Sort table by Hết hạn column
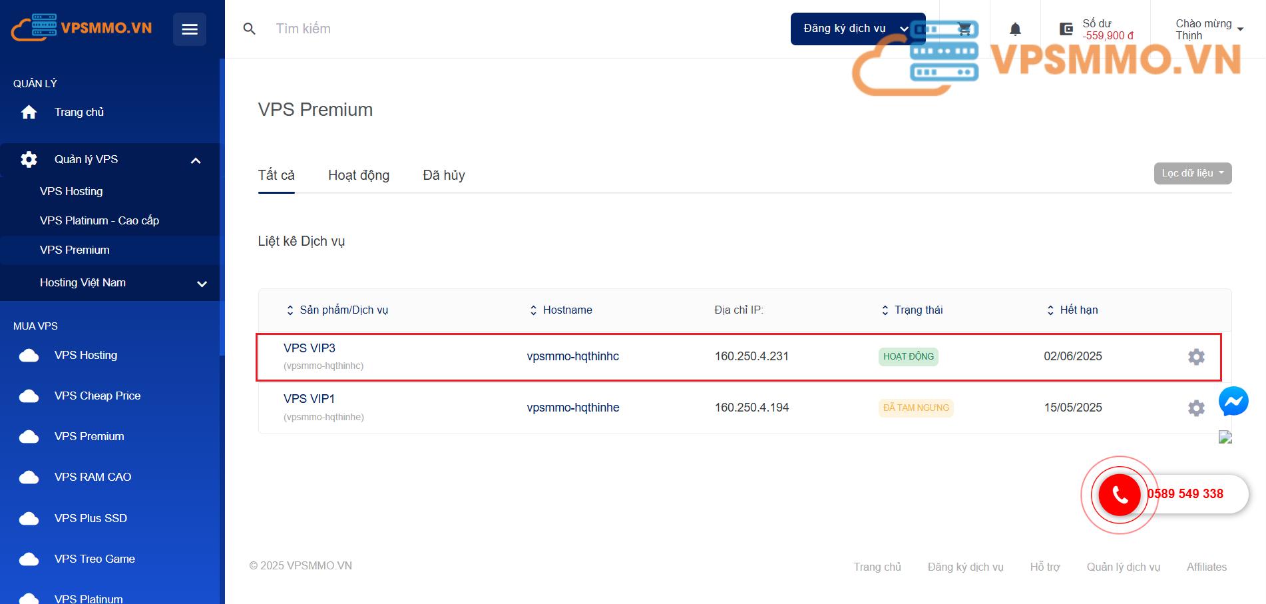Viewport: 1266px width, 604px height. coord(1072,310)
